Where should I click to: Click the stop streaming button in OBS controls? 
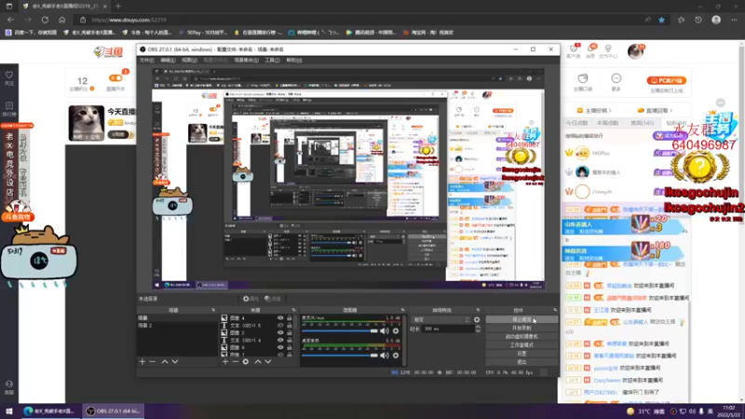click(x=521, y=319)
